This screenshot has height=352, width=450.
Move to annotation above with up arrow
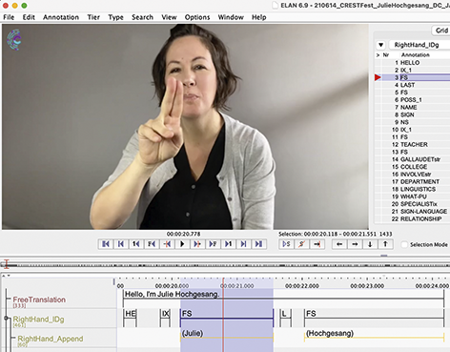click(x=385, y=244)
